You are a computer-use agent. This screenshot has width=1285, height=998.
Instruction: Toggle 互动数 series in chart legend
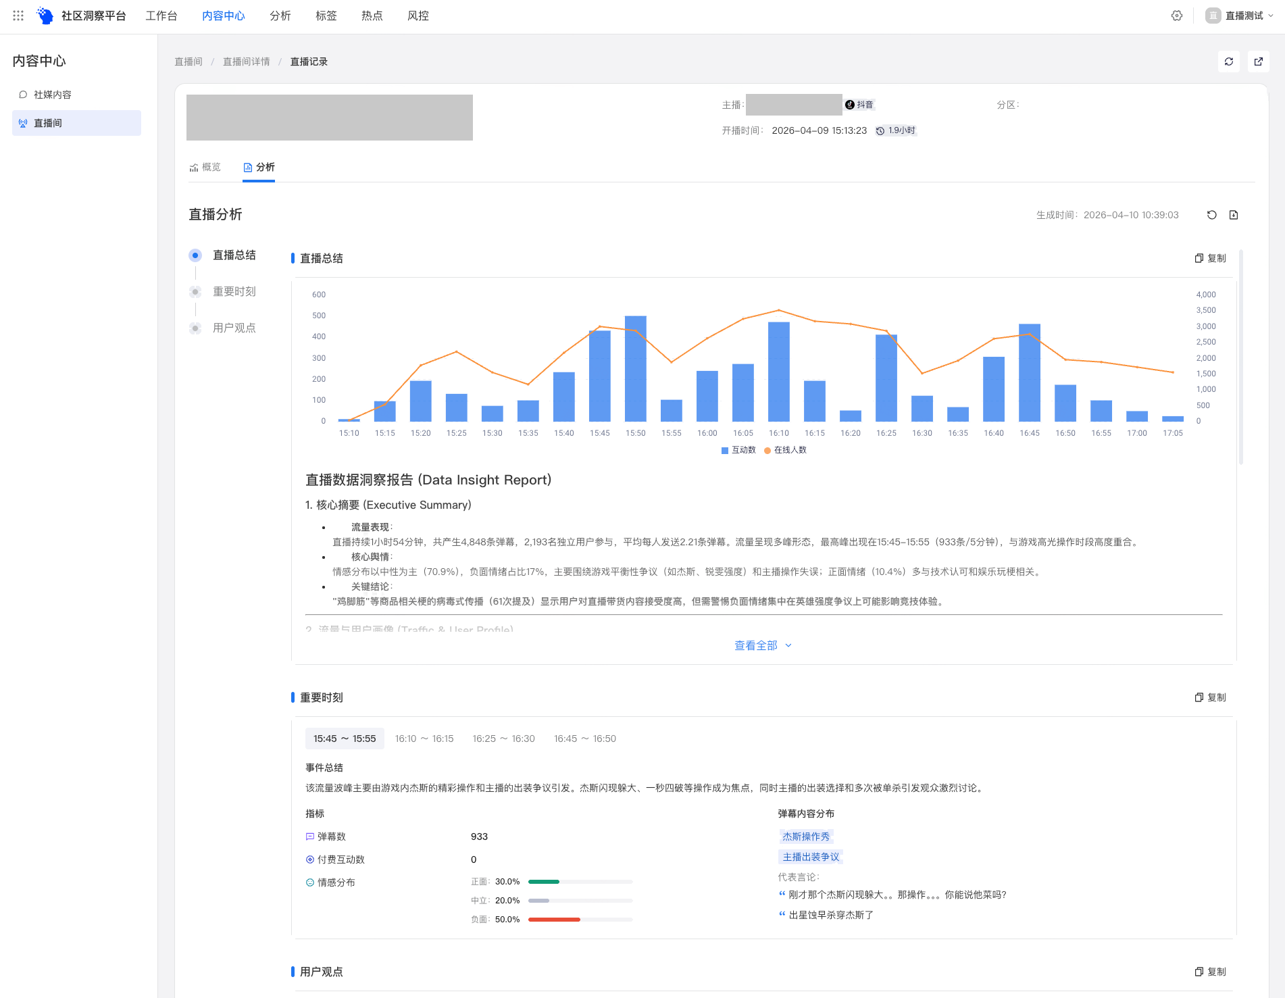pyautogui.click(x=738, y=450)
